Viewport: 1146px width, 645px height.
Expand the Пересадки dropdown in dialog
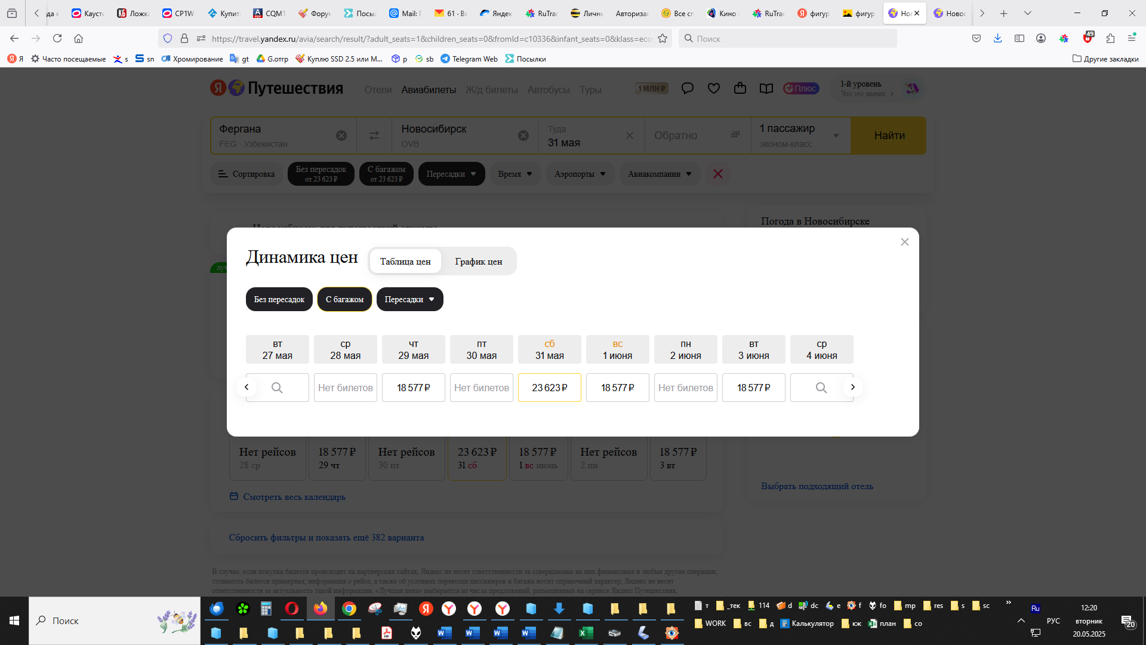point(409,299)
